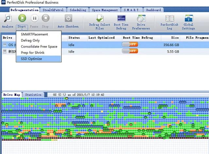Expand the Start dropdown arrow label
This screenshot has height=154, width=209.
coord(22,27)
